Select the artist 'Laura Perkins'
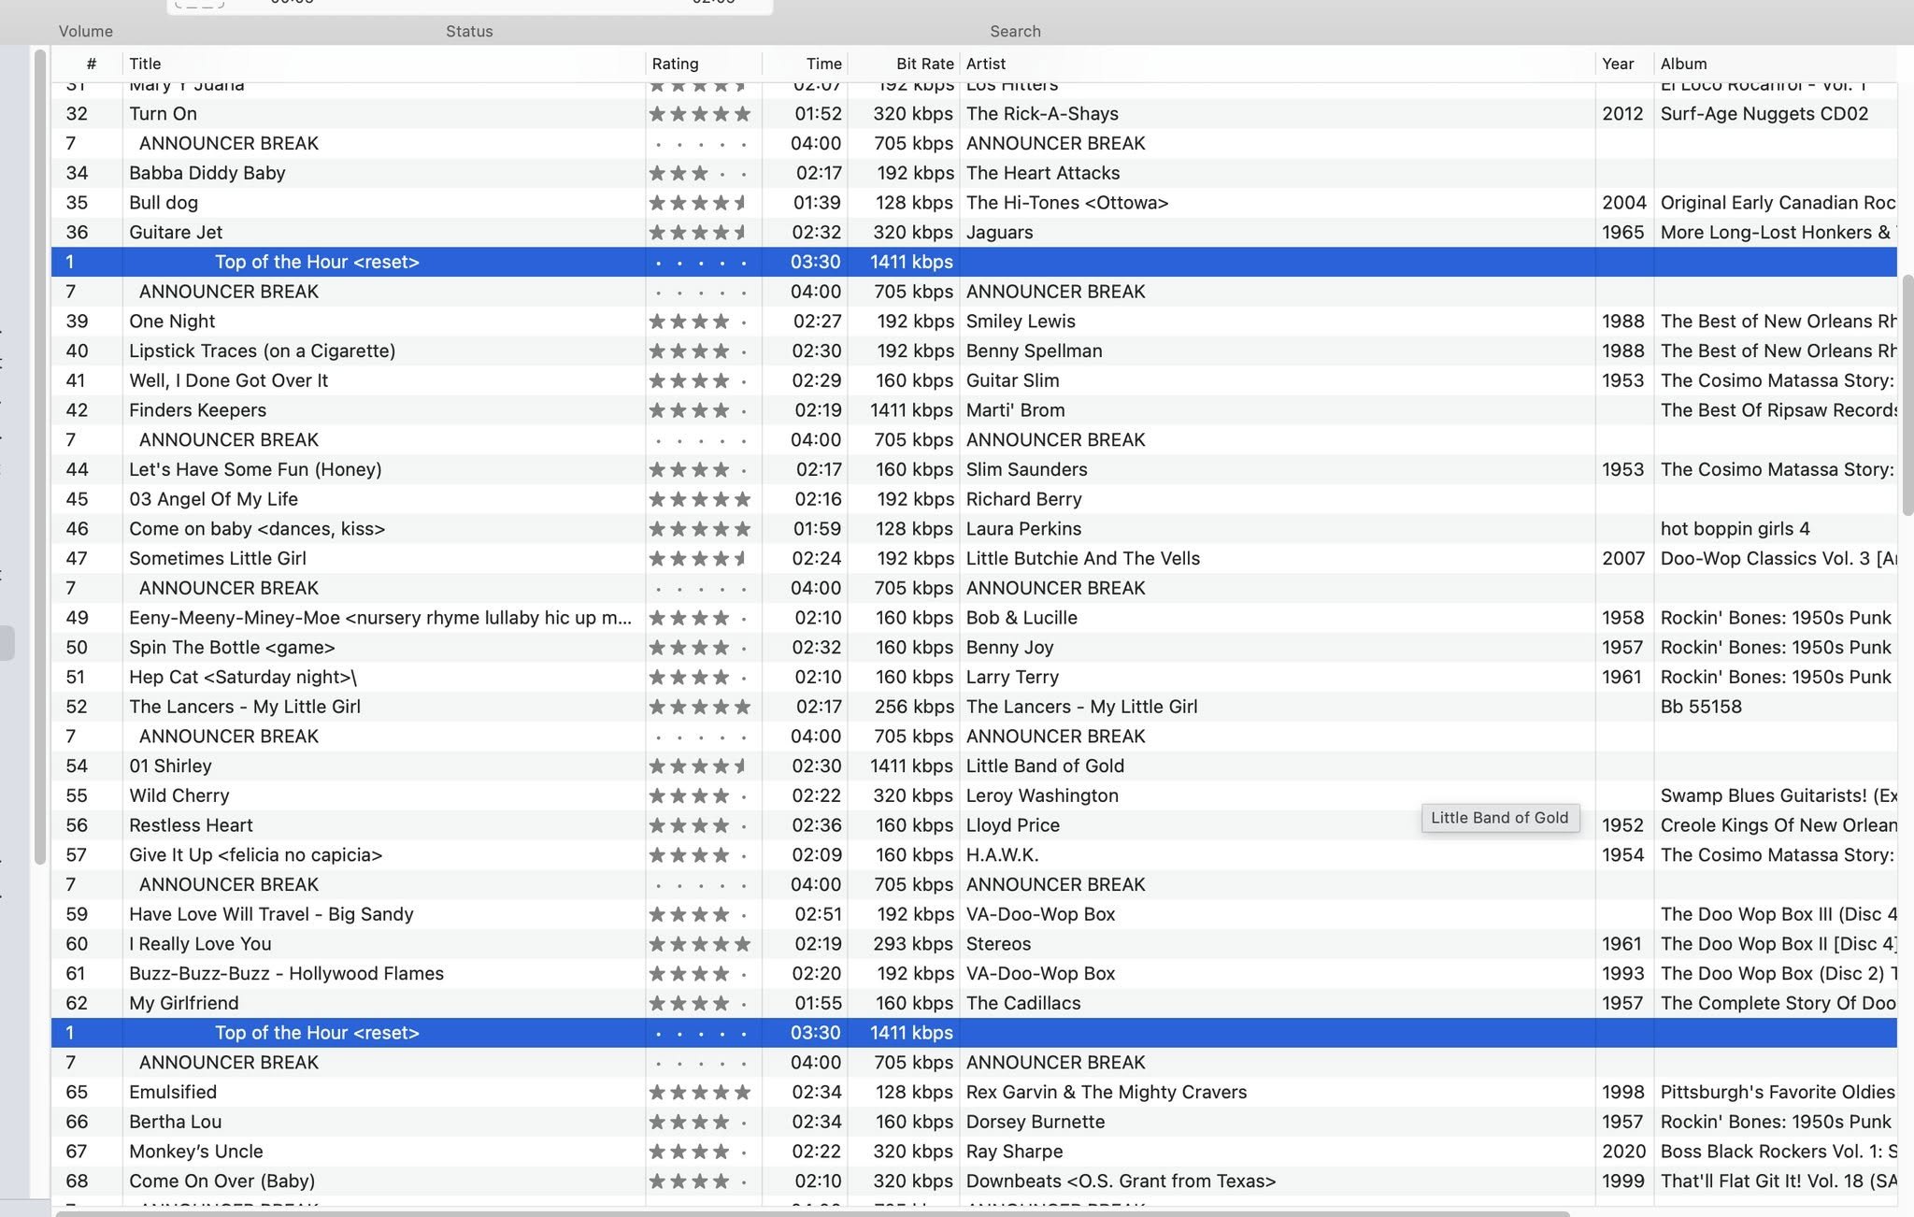This screenshot has height=1217, width=1914. (1023, 529)
